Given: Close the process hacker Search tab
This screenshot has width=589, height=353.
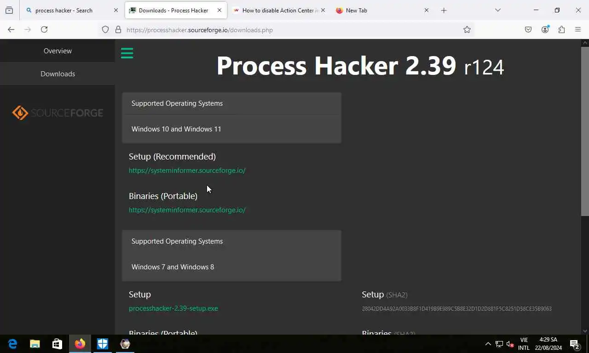Looking at the screenshot, I should tap(115, 10).
